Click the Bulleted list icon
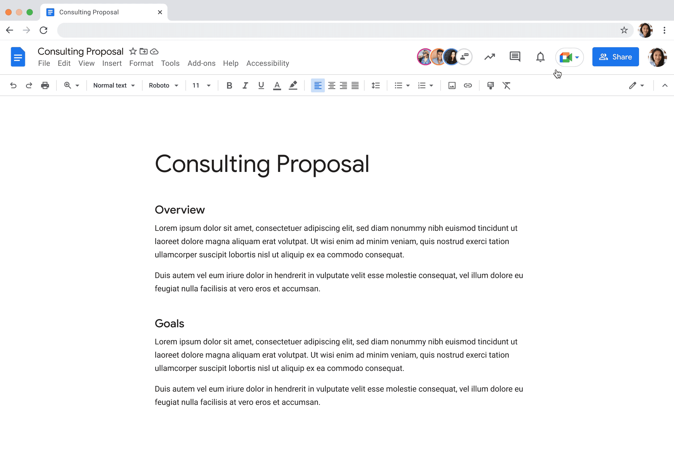The image size is (674, 468). [398, 85]
